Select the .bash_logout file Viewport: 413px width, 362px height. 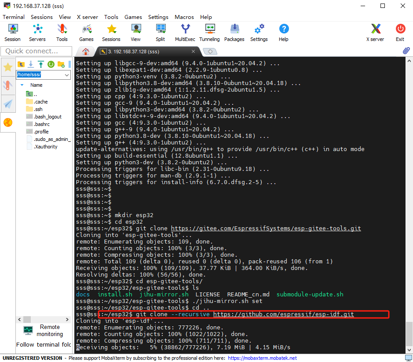[x=44, y=117]
